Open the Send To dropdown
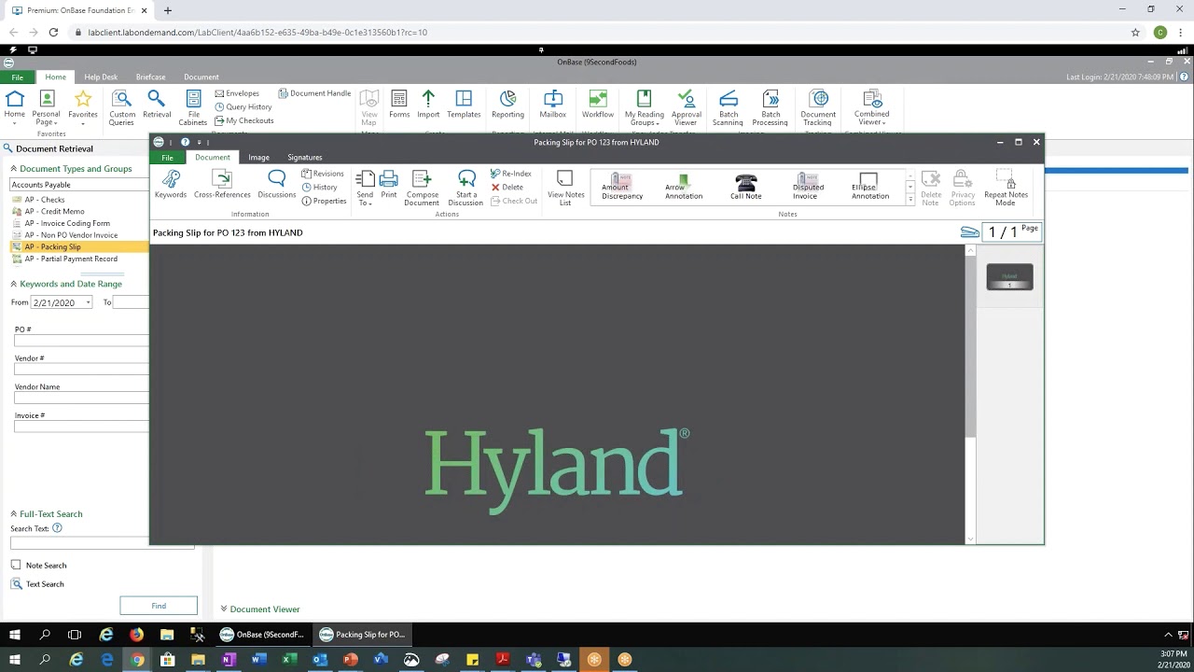1194x672 pixels. click(x=365, y=189)
